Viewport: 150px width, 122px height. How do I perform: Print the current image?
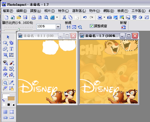point(34,17)
